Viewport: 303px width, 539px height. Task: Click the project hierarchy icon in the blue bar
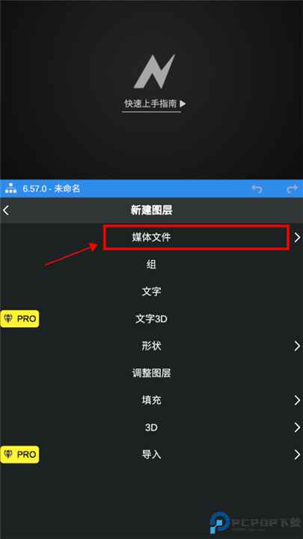(x=11, y=189)
